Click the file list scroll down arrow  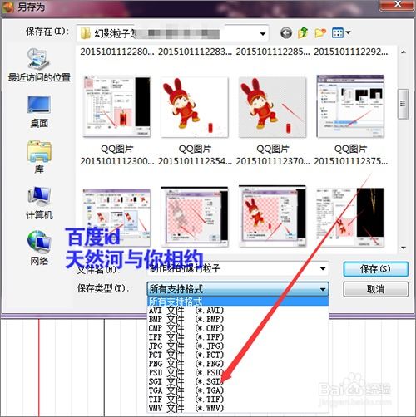[x=404, y=248]
